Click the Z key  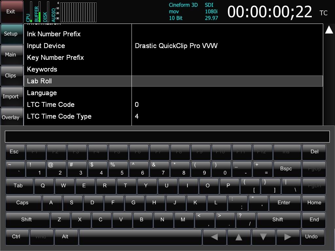point(61,220)
